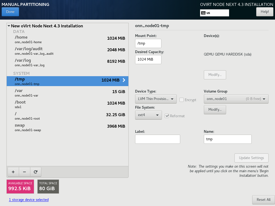
Task: Select the /boot sda1 mount point
Action: tap(67, 104)
